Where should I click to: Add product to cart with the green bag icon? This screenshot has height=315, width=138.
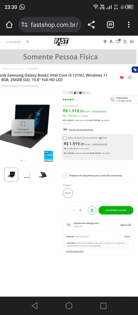[92, 210]
